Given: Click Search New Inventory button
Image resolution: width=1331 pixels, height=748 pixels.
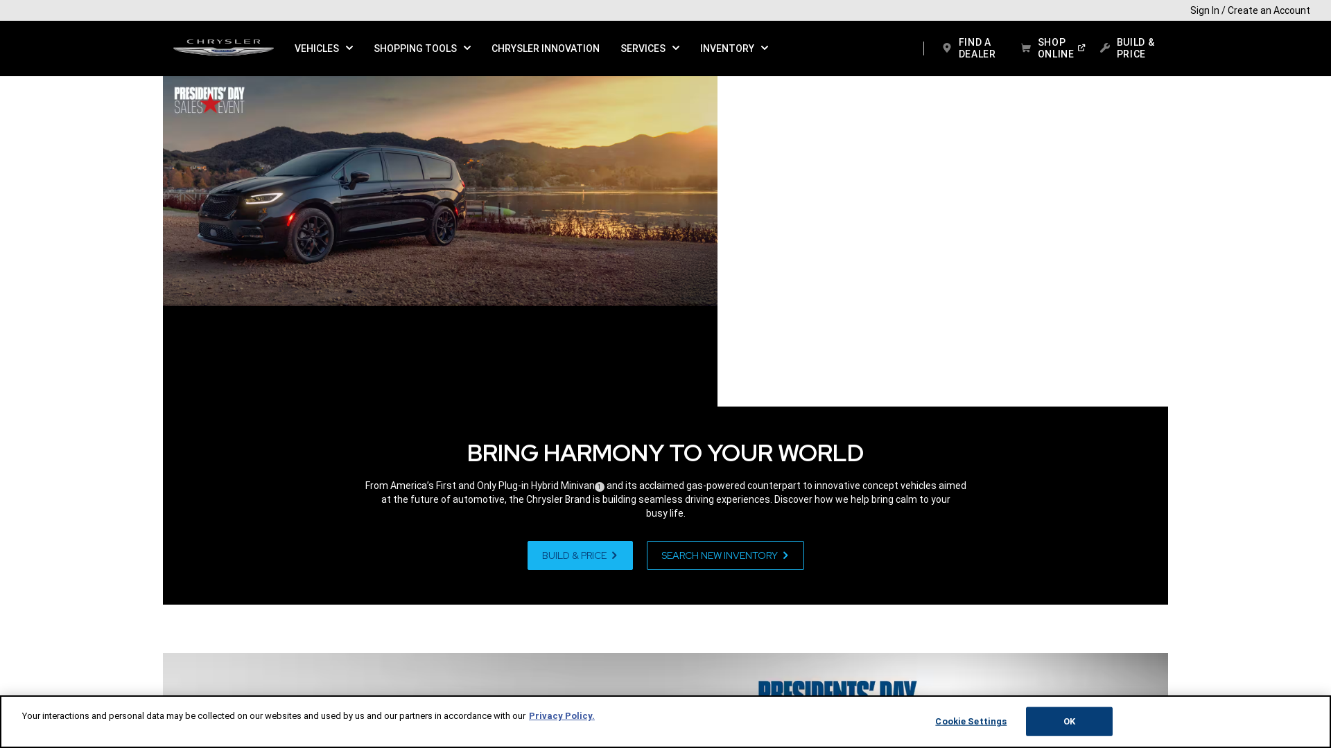Looking at the screenshot, I should 725,555.
